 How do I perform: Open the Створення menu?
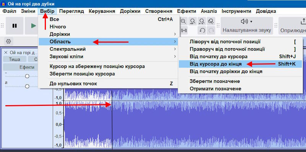[x=159, y=11]
